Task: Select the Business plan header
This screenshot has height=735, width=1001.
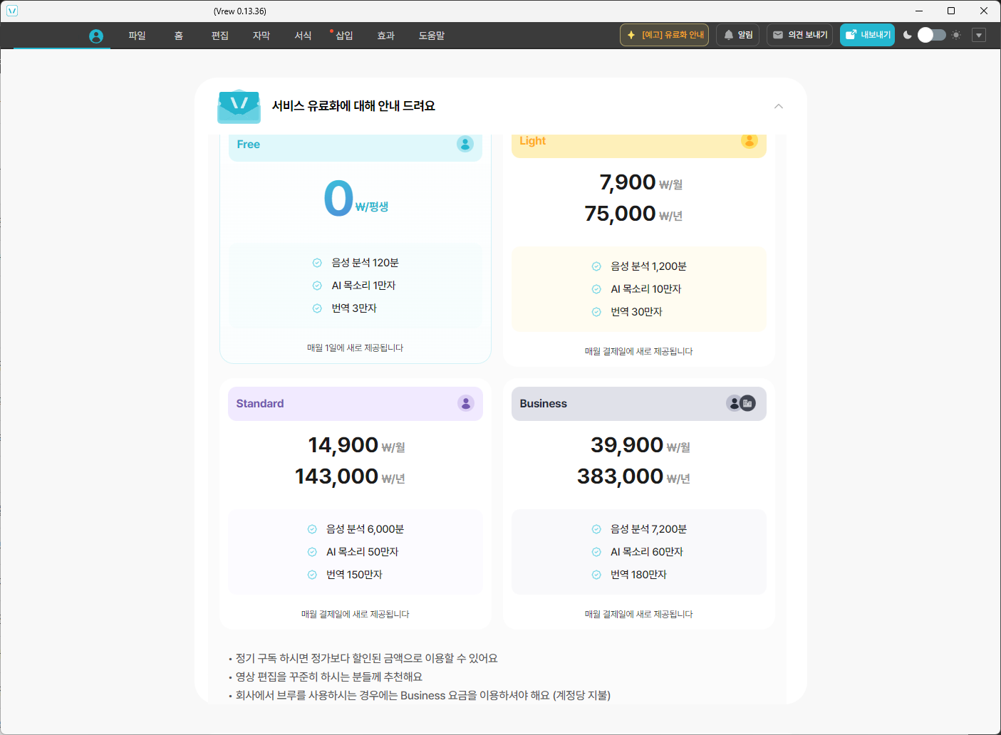Action: click(638, 404)
